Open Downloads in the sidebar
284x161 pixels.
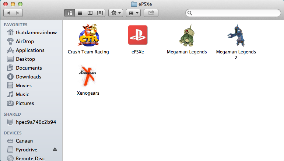pyautogui.click(x=32, y=77)
